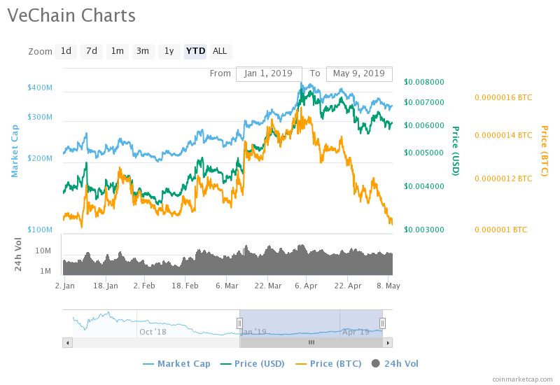Click the navigator left range handle

pos(239,323)
